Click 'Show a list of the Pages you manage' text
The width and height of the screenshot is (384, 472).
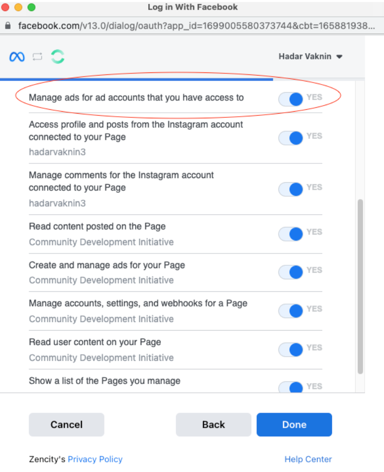[105, 381]
